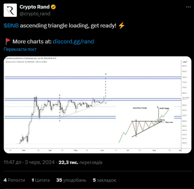The image size is (194, 189).
Task: Click the lightning bolt emoji in the post
Action: (121, 26)
